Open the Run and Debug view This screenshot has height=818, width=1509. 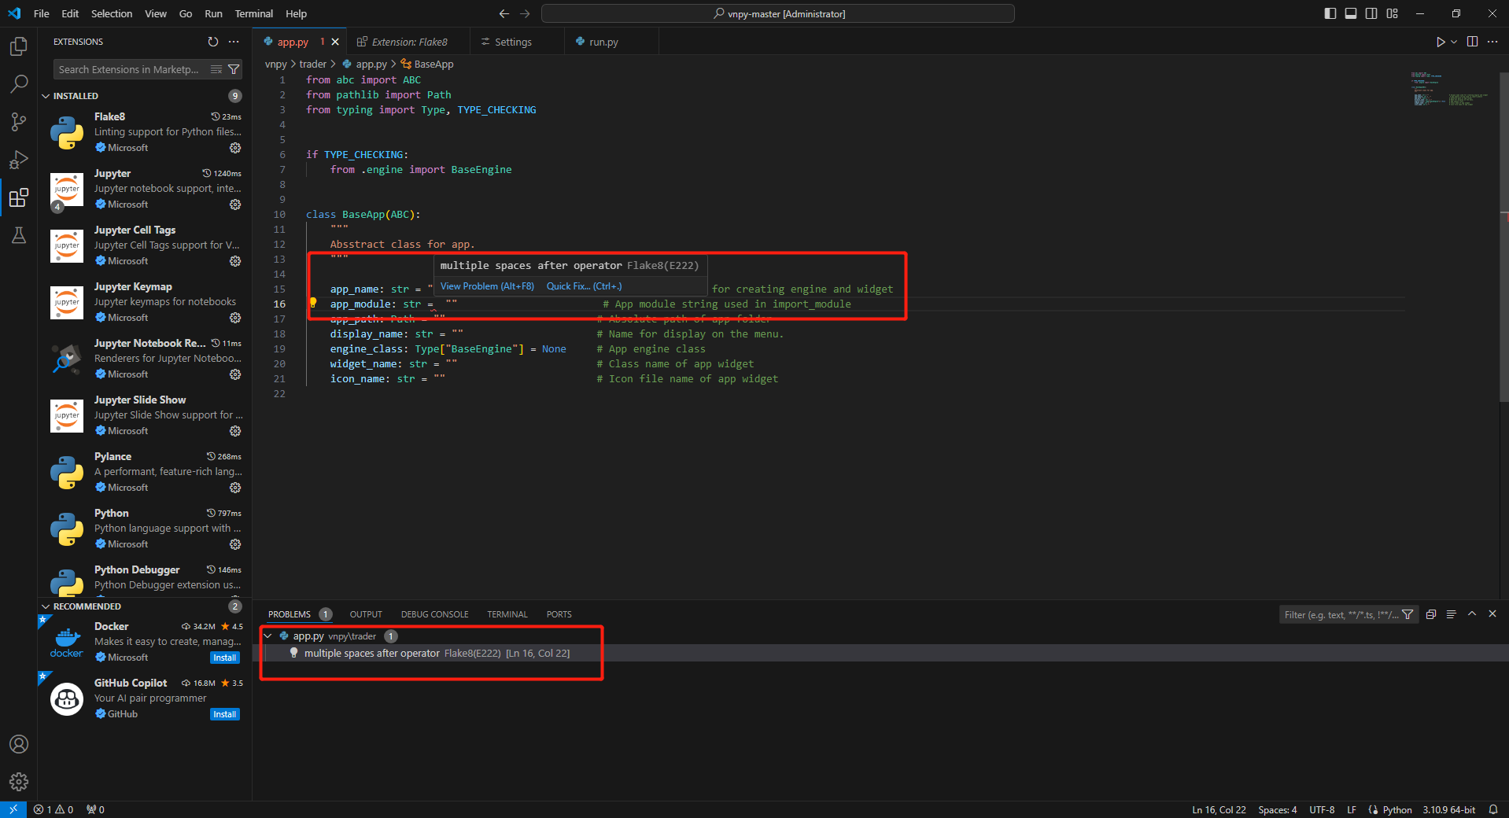[x=19, y=160]
